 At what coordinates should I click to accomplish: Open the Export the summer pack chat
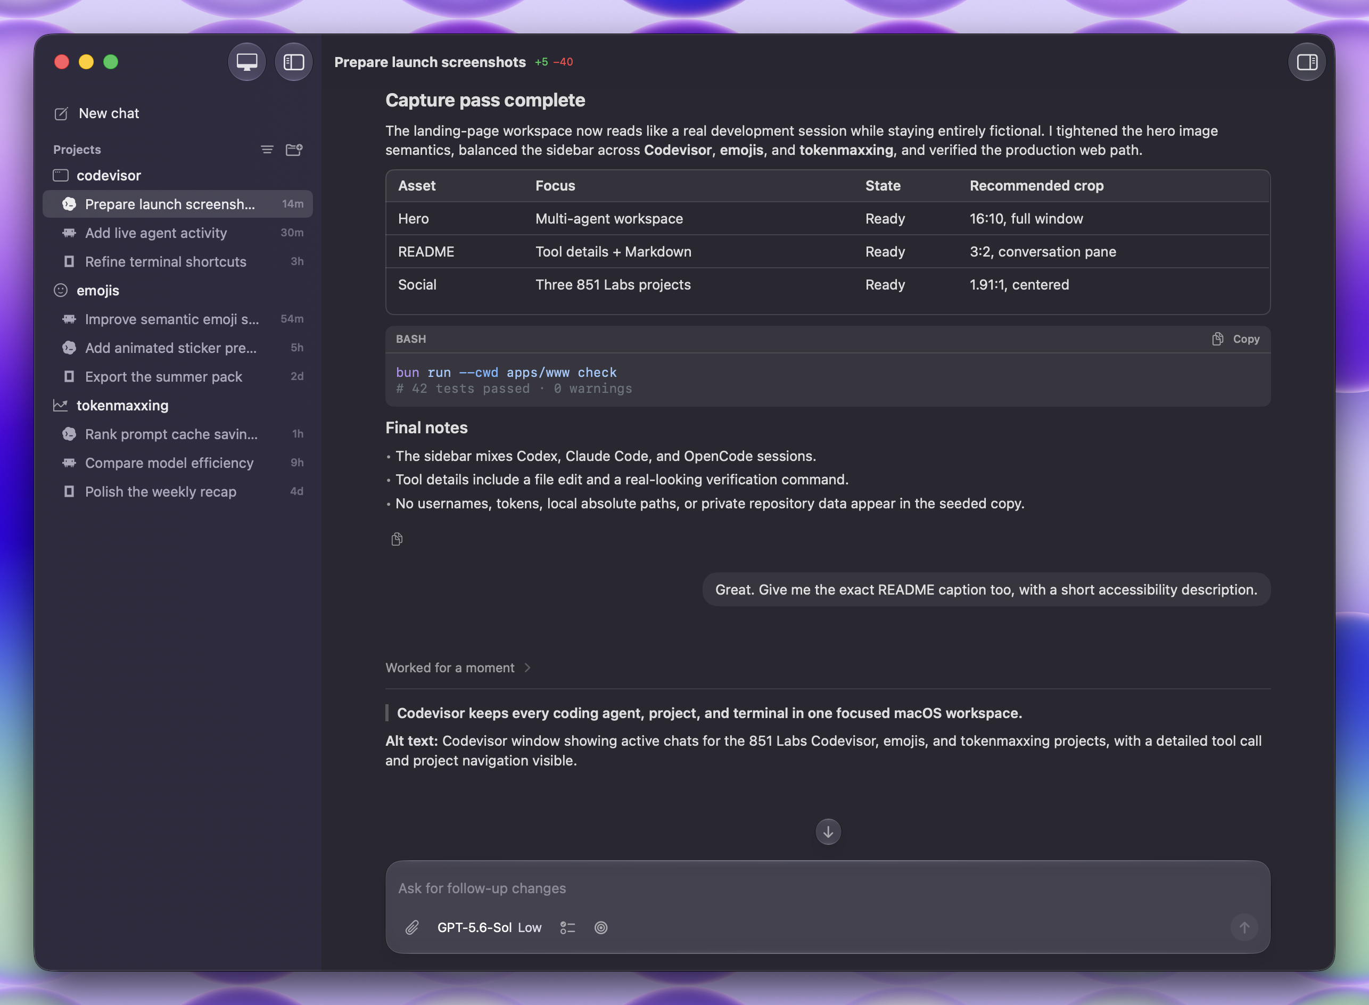tap(178, 376)
